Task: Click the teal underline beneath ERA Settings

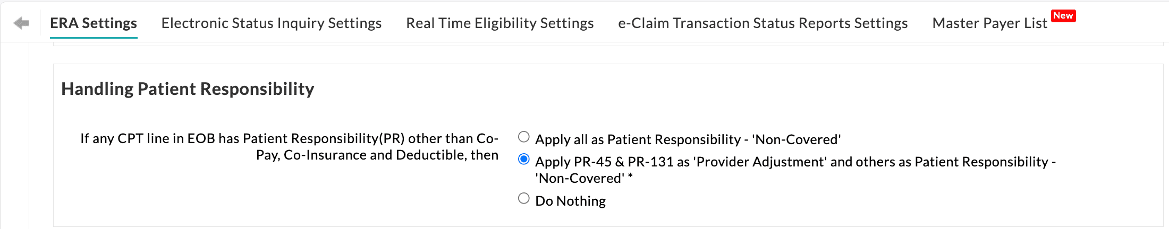Action: coord(94,38)
